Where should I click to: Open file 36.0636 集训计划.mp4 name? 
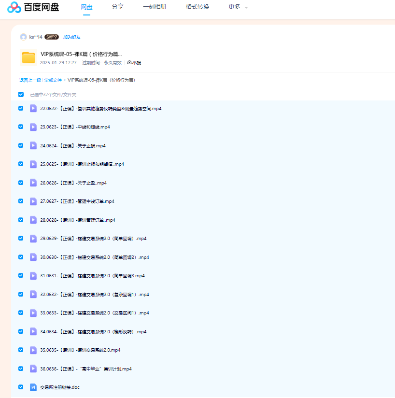tap(86, 369)
